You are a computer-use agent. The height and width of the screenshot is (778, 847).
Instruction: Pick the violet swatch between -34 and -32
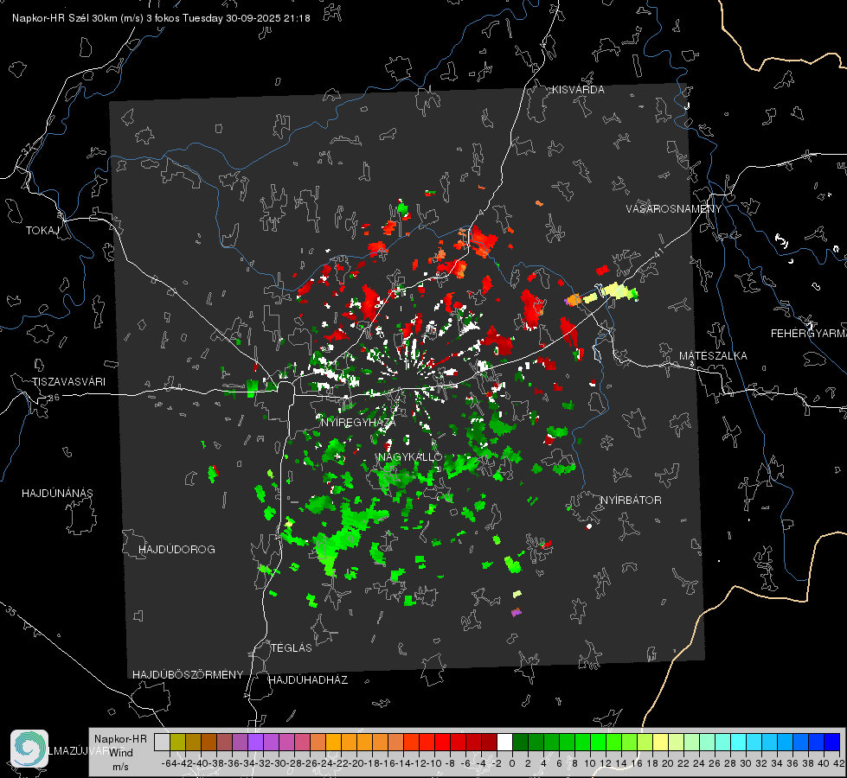[255, 742]
